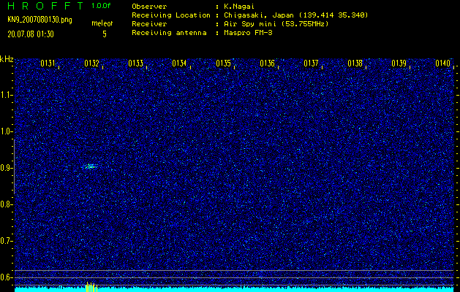The image size is (460, 292).
Task: Click the bright meteor echo near 0.9 kHz
Action: pos(89,166)
